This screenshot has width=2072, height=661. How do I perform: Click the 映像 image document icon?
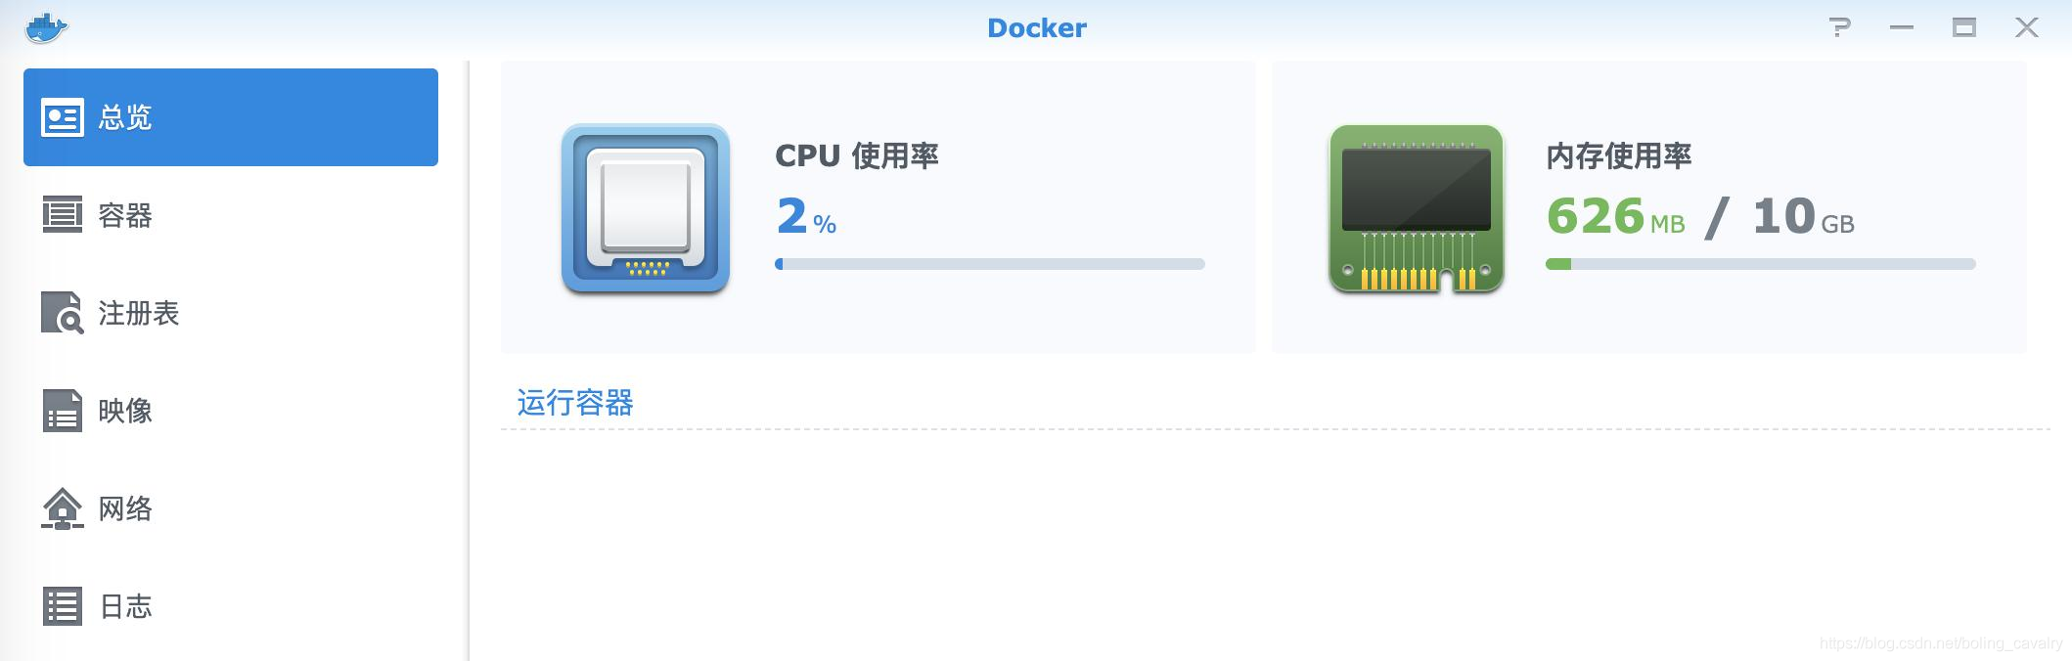point(63,411)
